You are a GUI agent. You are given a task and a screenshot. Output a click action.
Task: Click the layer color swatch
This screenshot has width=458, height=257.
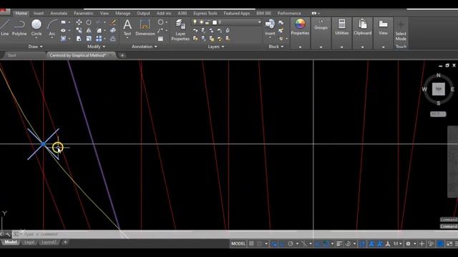[215, 22]
